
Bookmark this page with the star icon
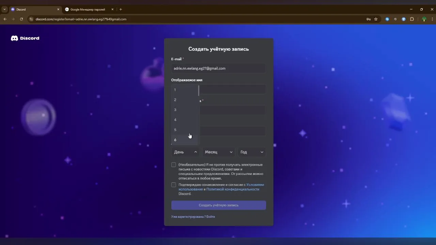[376, 19]
